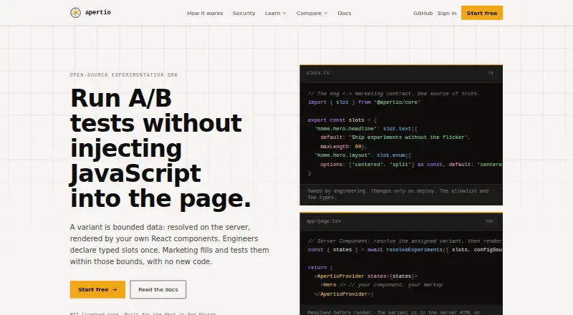This screenshot has width=573, height=315.
Task: Open the How it works page
Action: point(205,13)
